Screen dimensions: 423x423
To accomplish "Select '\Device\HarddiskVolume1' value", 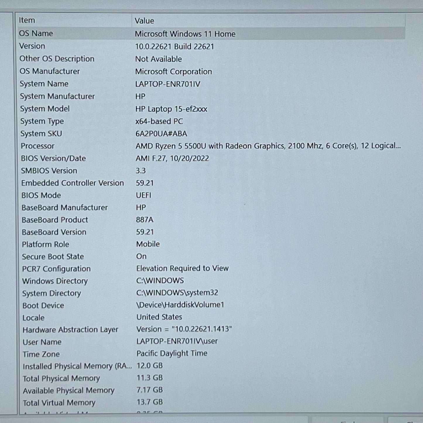I will coord(180,305).
